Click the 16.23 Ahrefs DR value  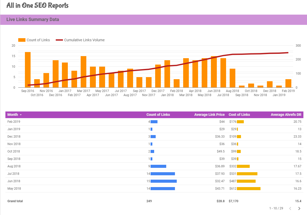(297, 188)
